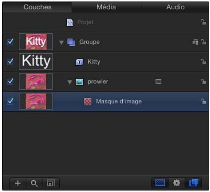210x192 pixels.
Task: Toggle the lock on the Kitty row
Action: point(203,61)
